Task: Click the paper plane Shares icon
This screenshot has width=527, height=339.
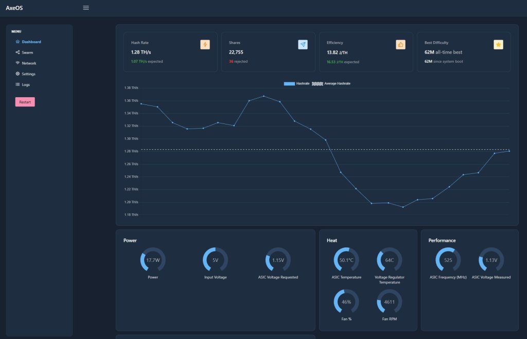Action: 303,45
